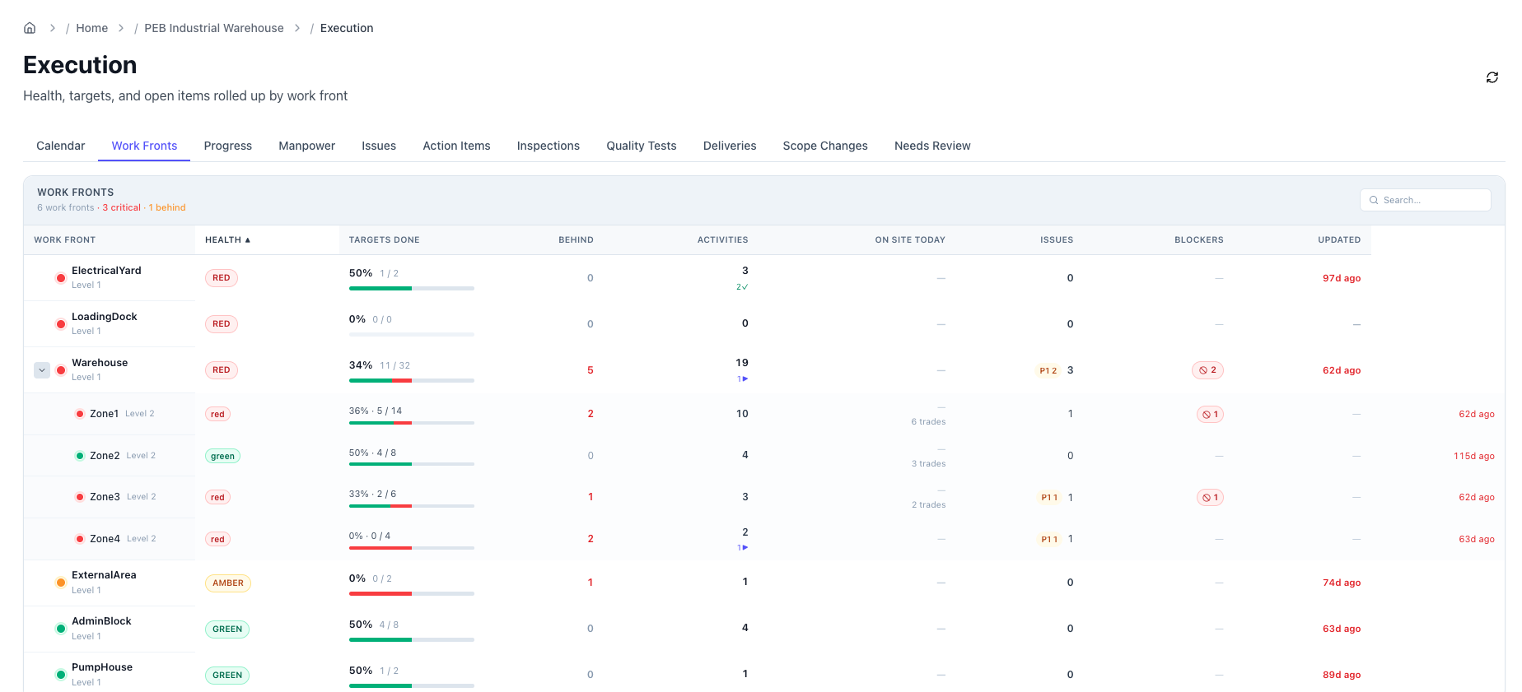Click Zone1 sub-row name
This screenshot has height=692, width=1522.
(105, 414)
